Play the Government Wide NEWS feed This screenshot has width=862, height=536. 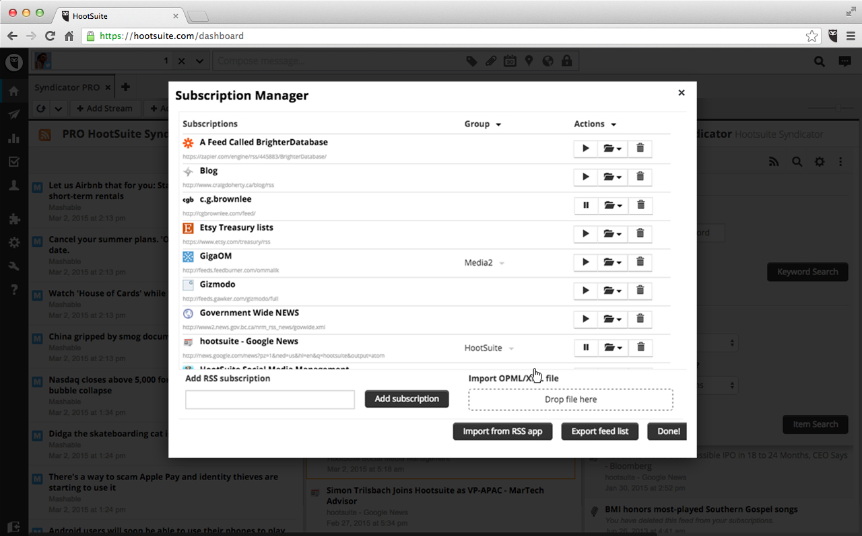point(586,319)
